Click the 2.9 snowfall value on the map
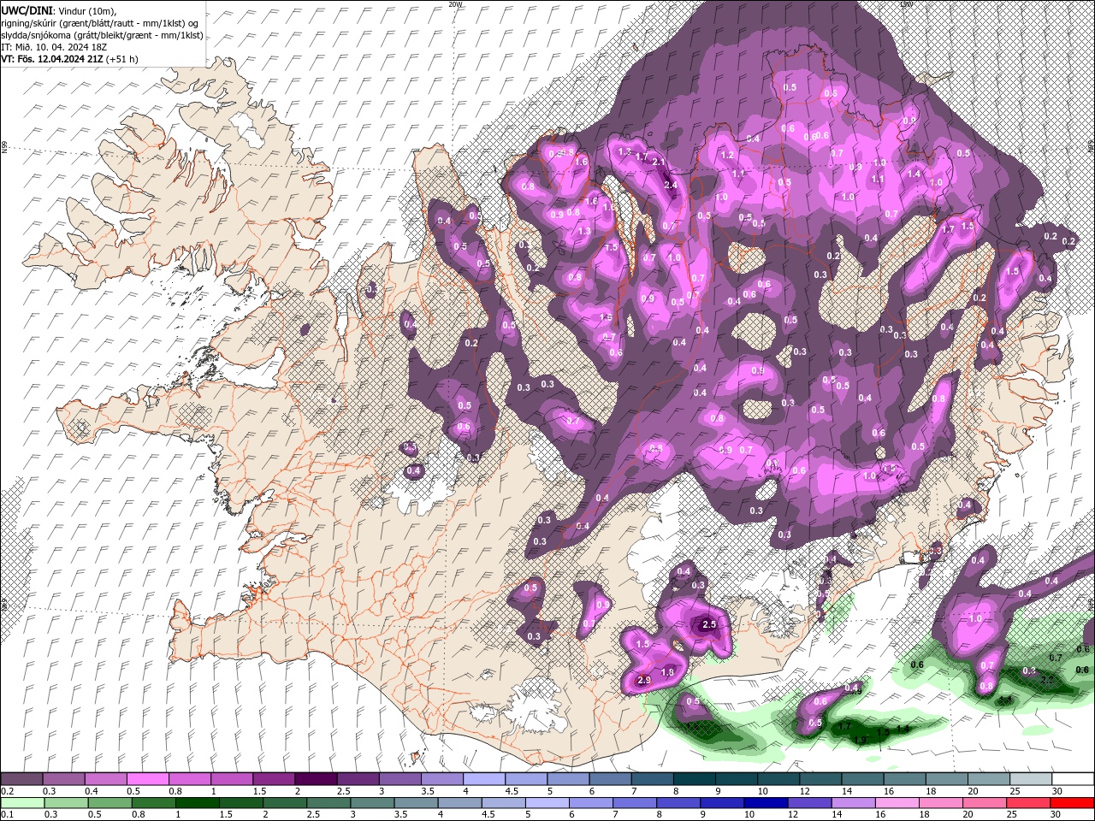The height and width of the screenshot is (821, 1095). point(644,680)
